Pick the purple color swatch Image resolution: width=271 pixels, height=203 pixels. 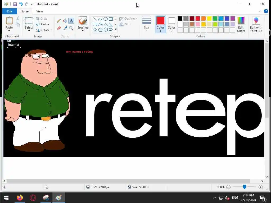[233, 19]
